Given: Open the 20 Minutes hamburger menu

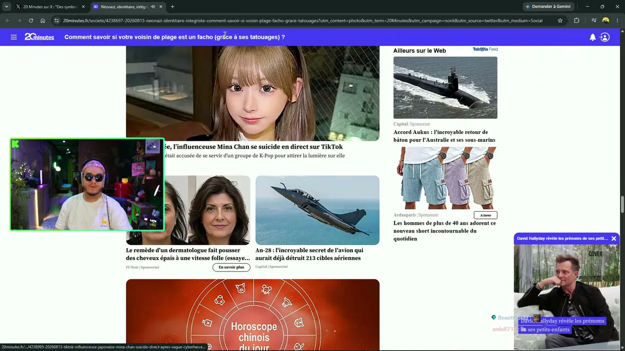Looking at the screenshot, I should point(14,37).
